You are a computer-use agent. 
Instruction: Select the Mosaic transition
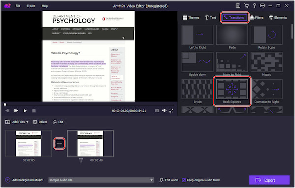click(x=266, y=62)
